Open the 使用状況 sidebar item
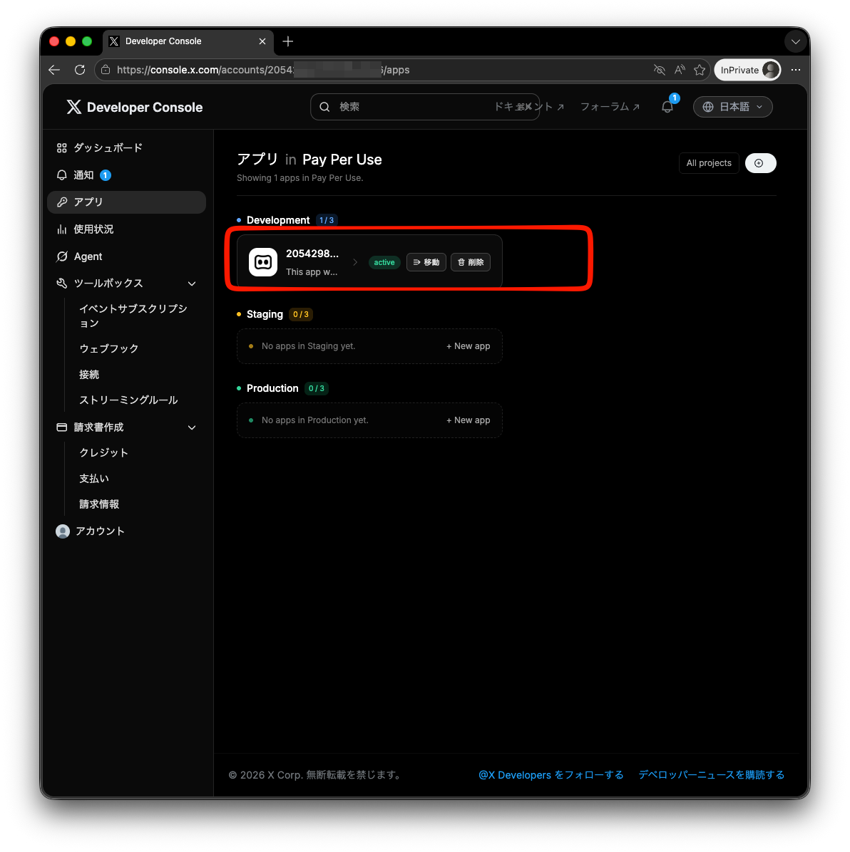The height and width of the screenshot is (852, 850). tap(126, 229)
